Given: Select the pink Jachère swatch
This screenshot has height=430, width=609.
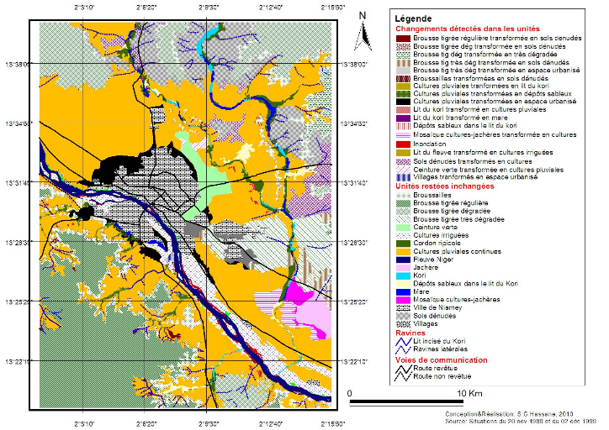Looking at the screenshot, I should [403, 268].
